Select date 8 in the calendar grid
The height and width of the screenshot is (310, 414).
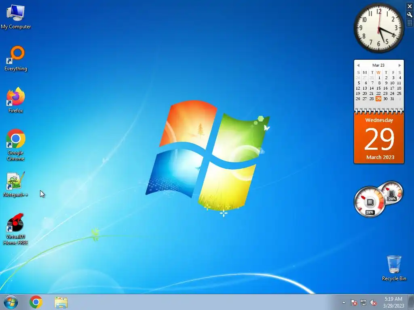tap(379, 83)
